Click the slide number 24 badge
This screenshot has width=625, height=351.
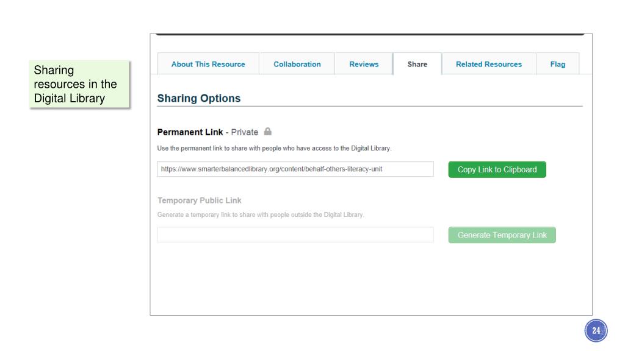(x=596, y=330)
